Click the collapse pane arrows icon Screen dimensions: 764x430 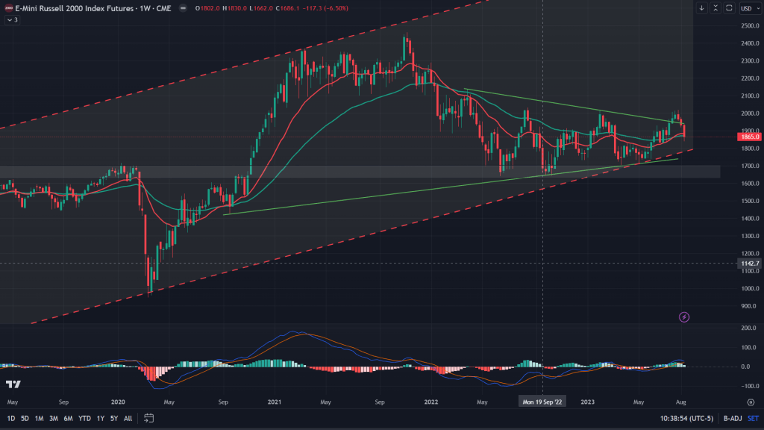pos(715,8)
